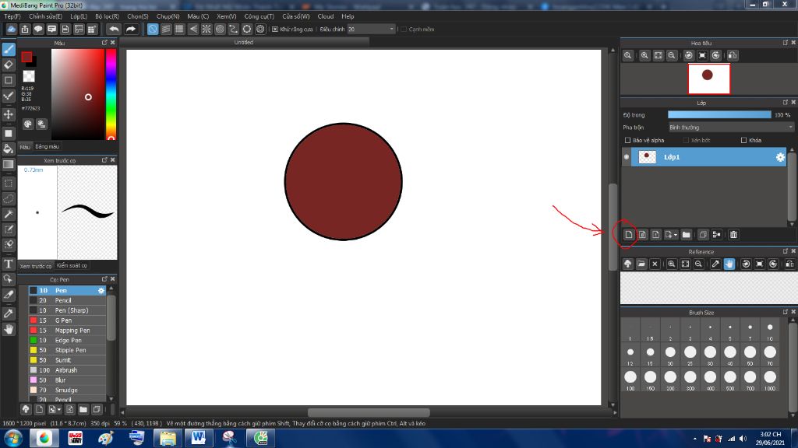
Task: Toggle the parallel lines snap icon
Action: click(166, 29)
